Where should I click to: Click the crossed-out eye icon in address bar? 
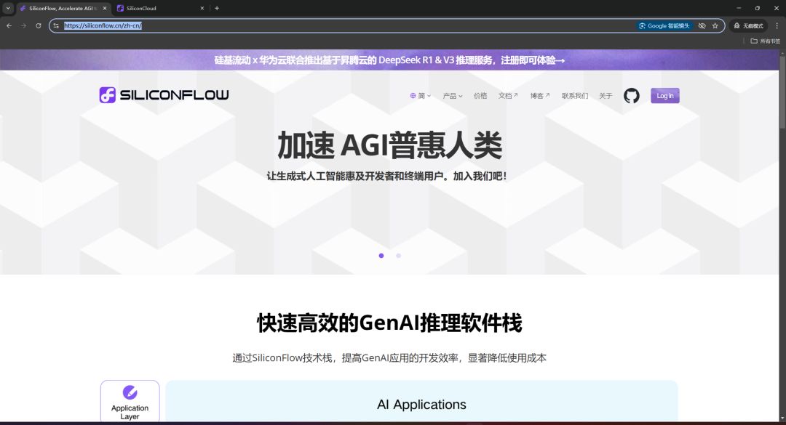pos(702,25)
